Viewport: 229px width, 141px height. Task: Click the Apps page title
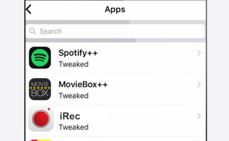115,10
